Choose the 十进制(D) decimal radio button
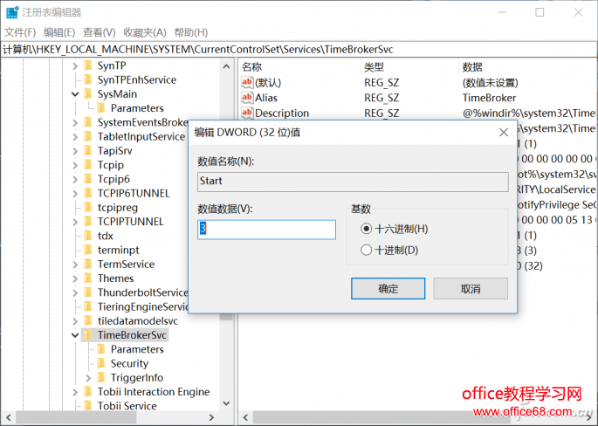 click(x=366, y=251)
